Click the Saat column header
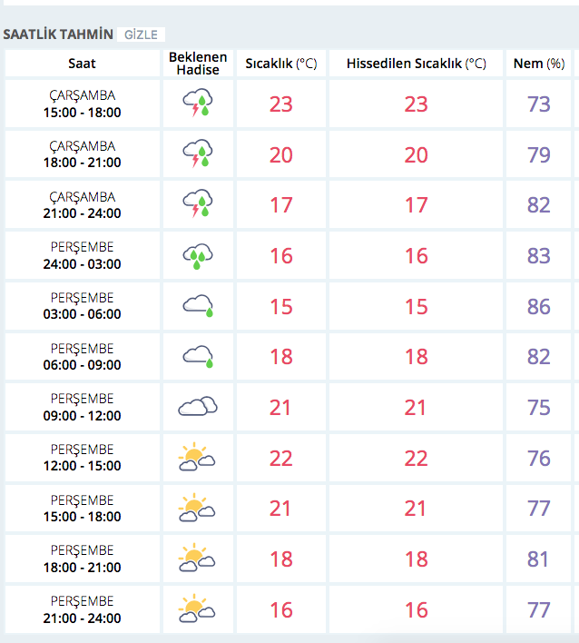This screenshot has width=579, height=643. [x=82, y=64]
